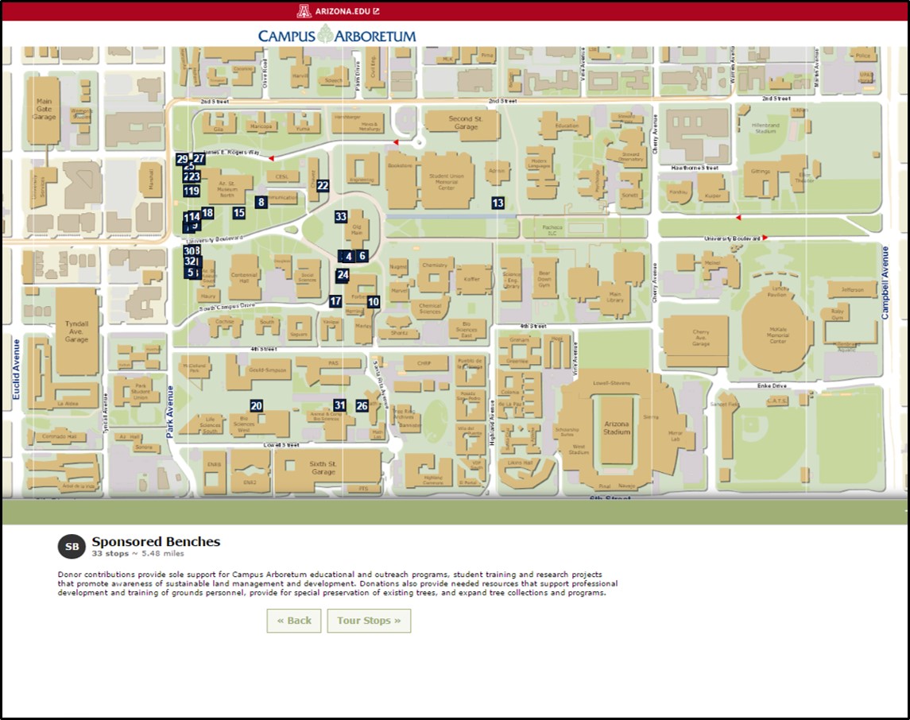The height and width of the screenshot is (720, 910).
Task: Select bench marker 17 on the map
Action: pos(335,301)
